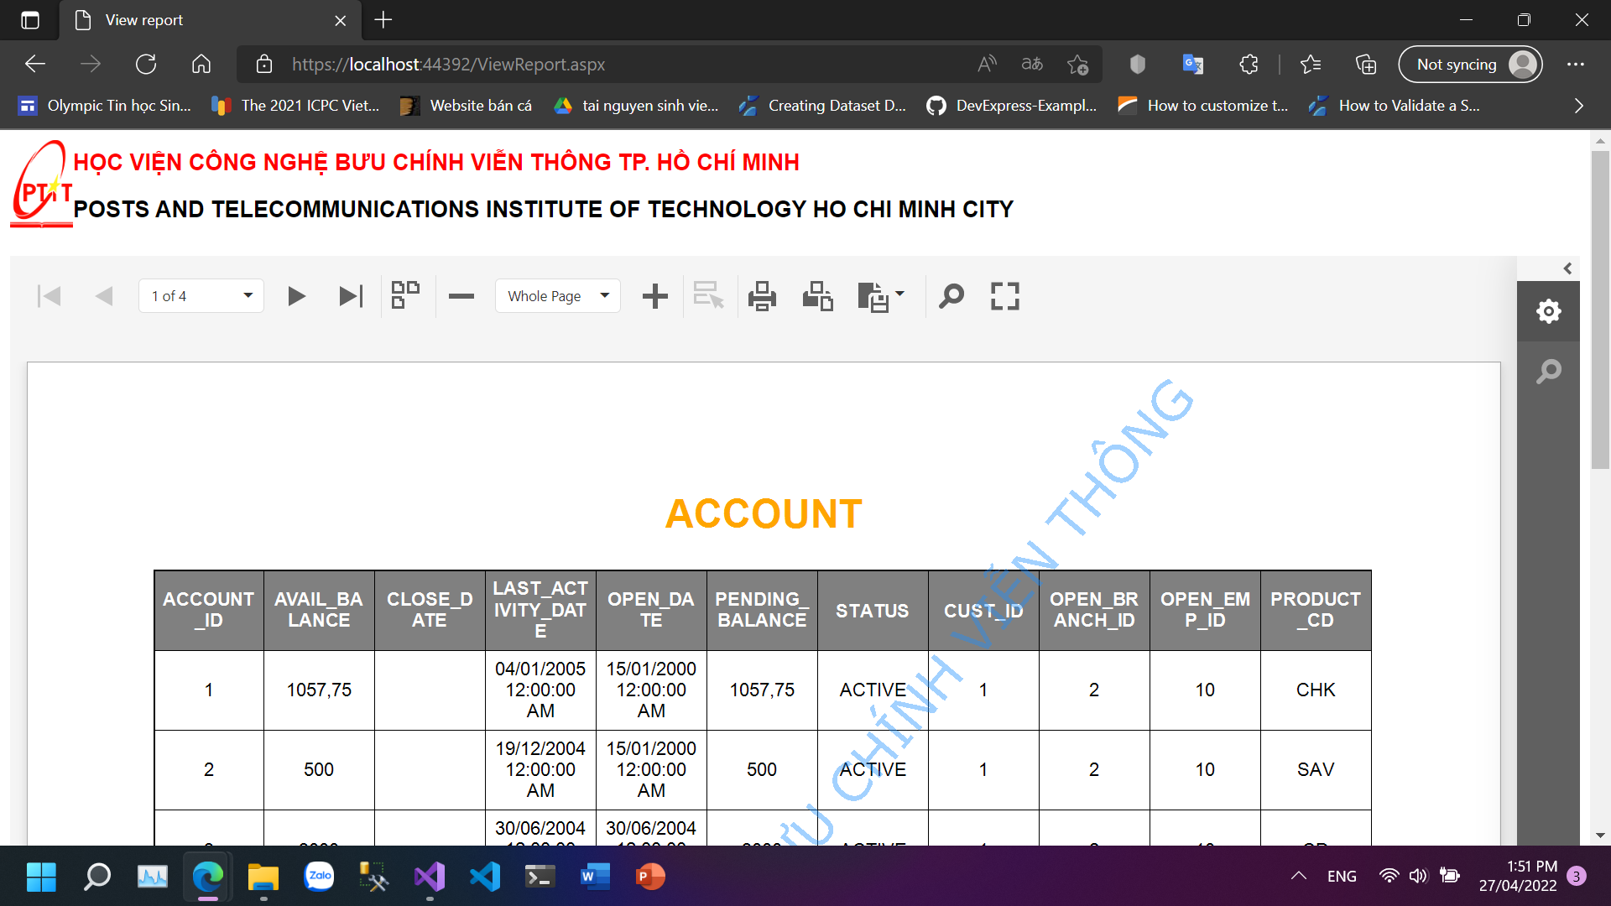Select the View report browser tab
Screen dimensions: 1611x906
[210, 20]
